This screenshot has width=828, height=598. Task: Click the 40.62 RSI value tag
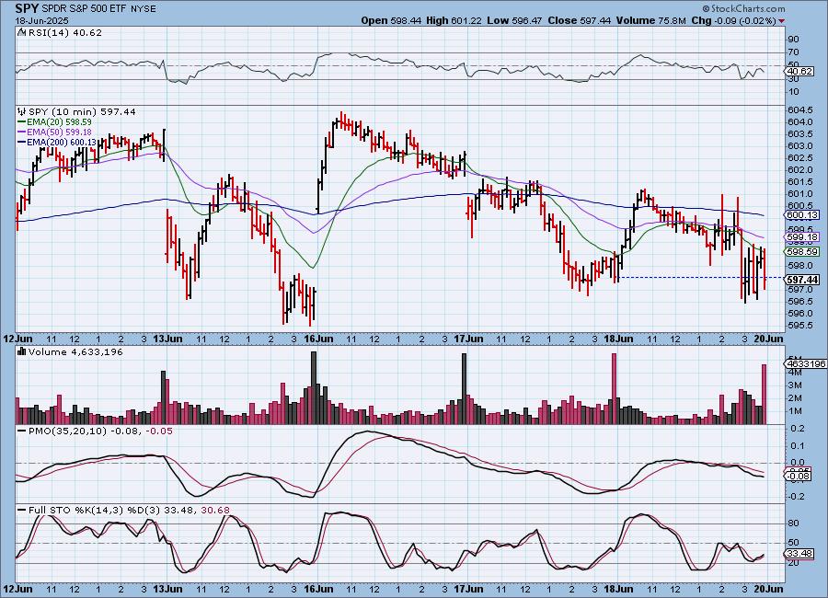[x=799, y=72]
